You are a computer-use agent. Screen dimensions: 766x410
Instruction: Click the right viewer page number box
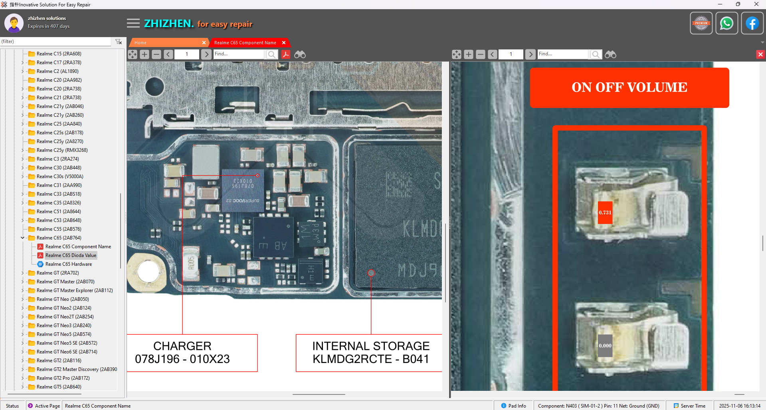pos(511,54)
